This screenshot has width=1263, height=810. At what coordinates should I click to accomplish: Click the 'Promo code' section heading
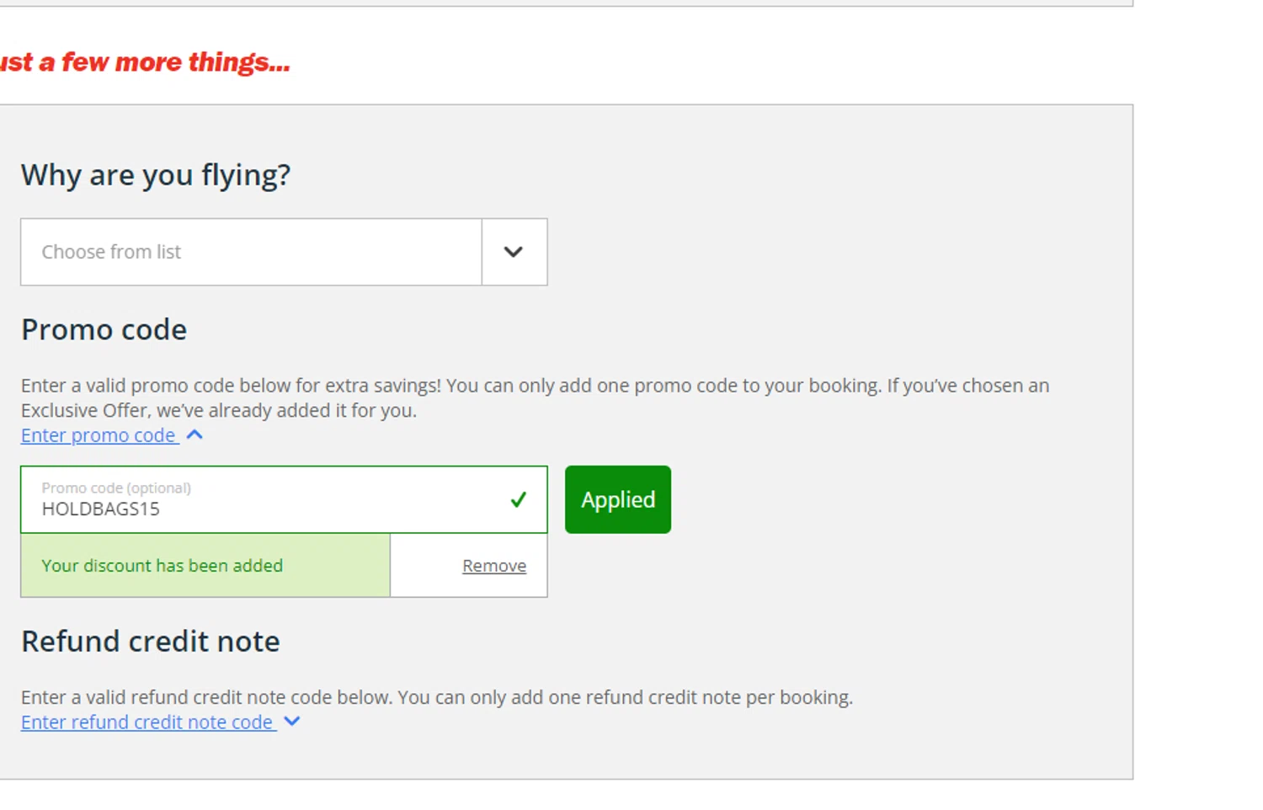[x=104, y=330]
